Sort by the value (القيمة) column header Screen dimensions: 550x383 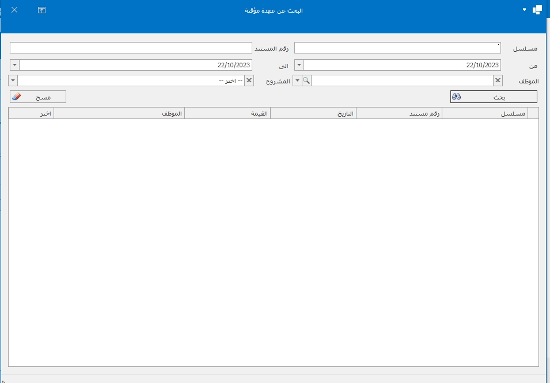pyautogui.click(x=227, y=114)
